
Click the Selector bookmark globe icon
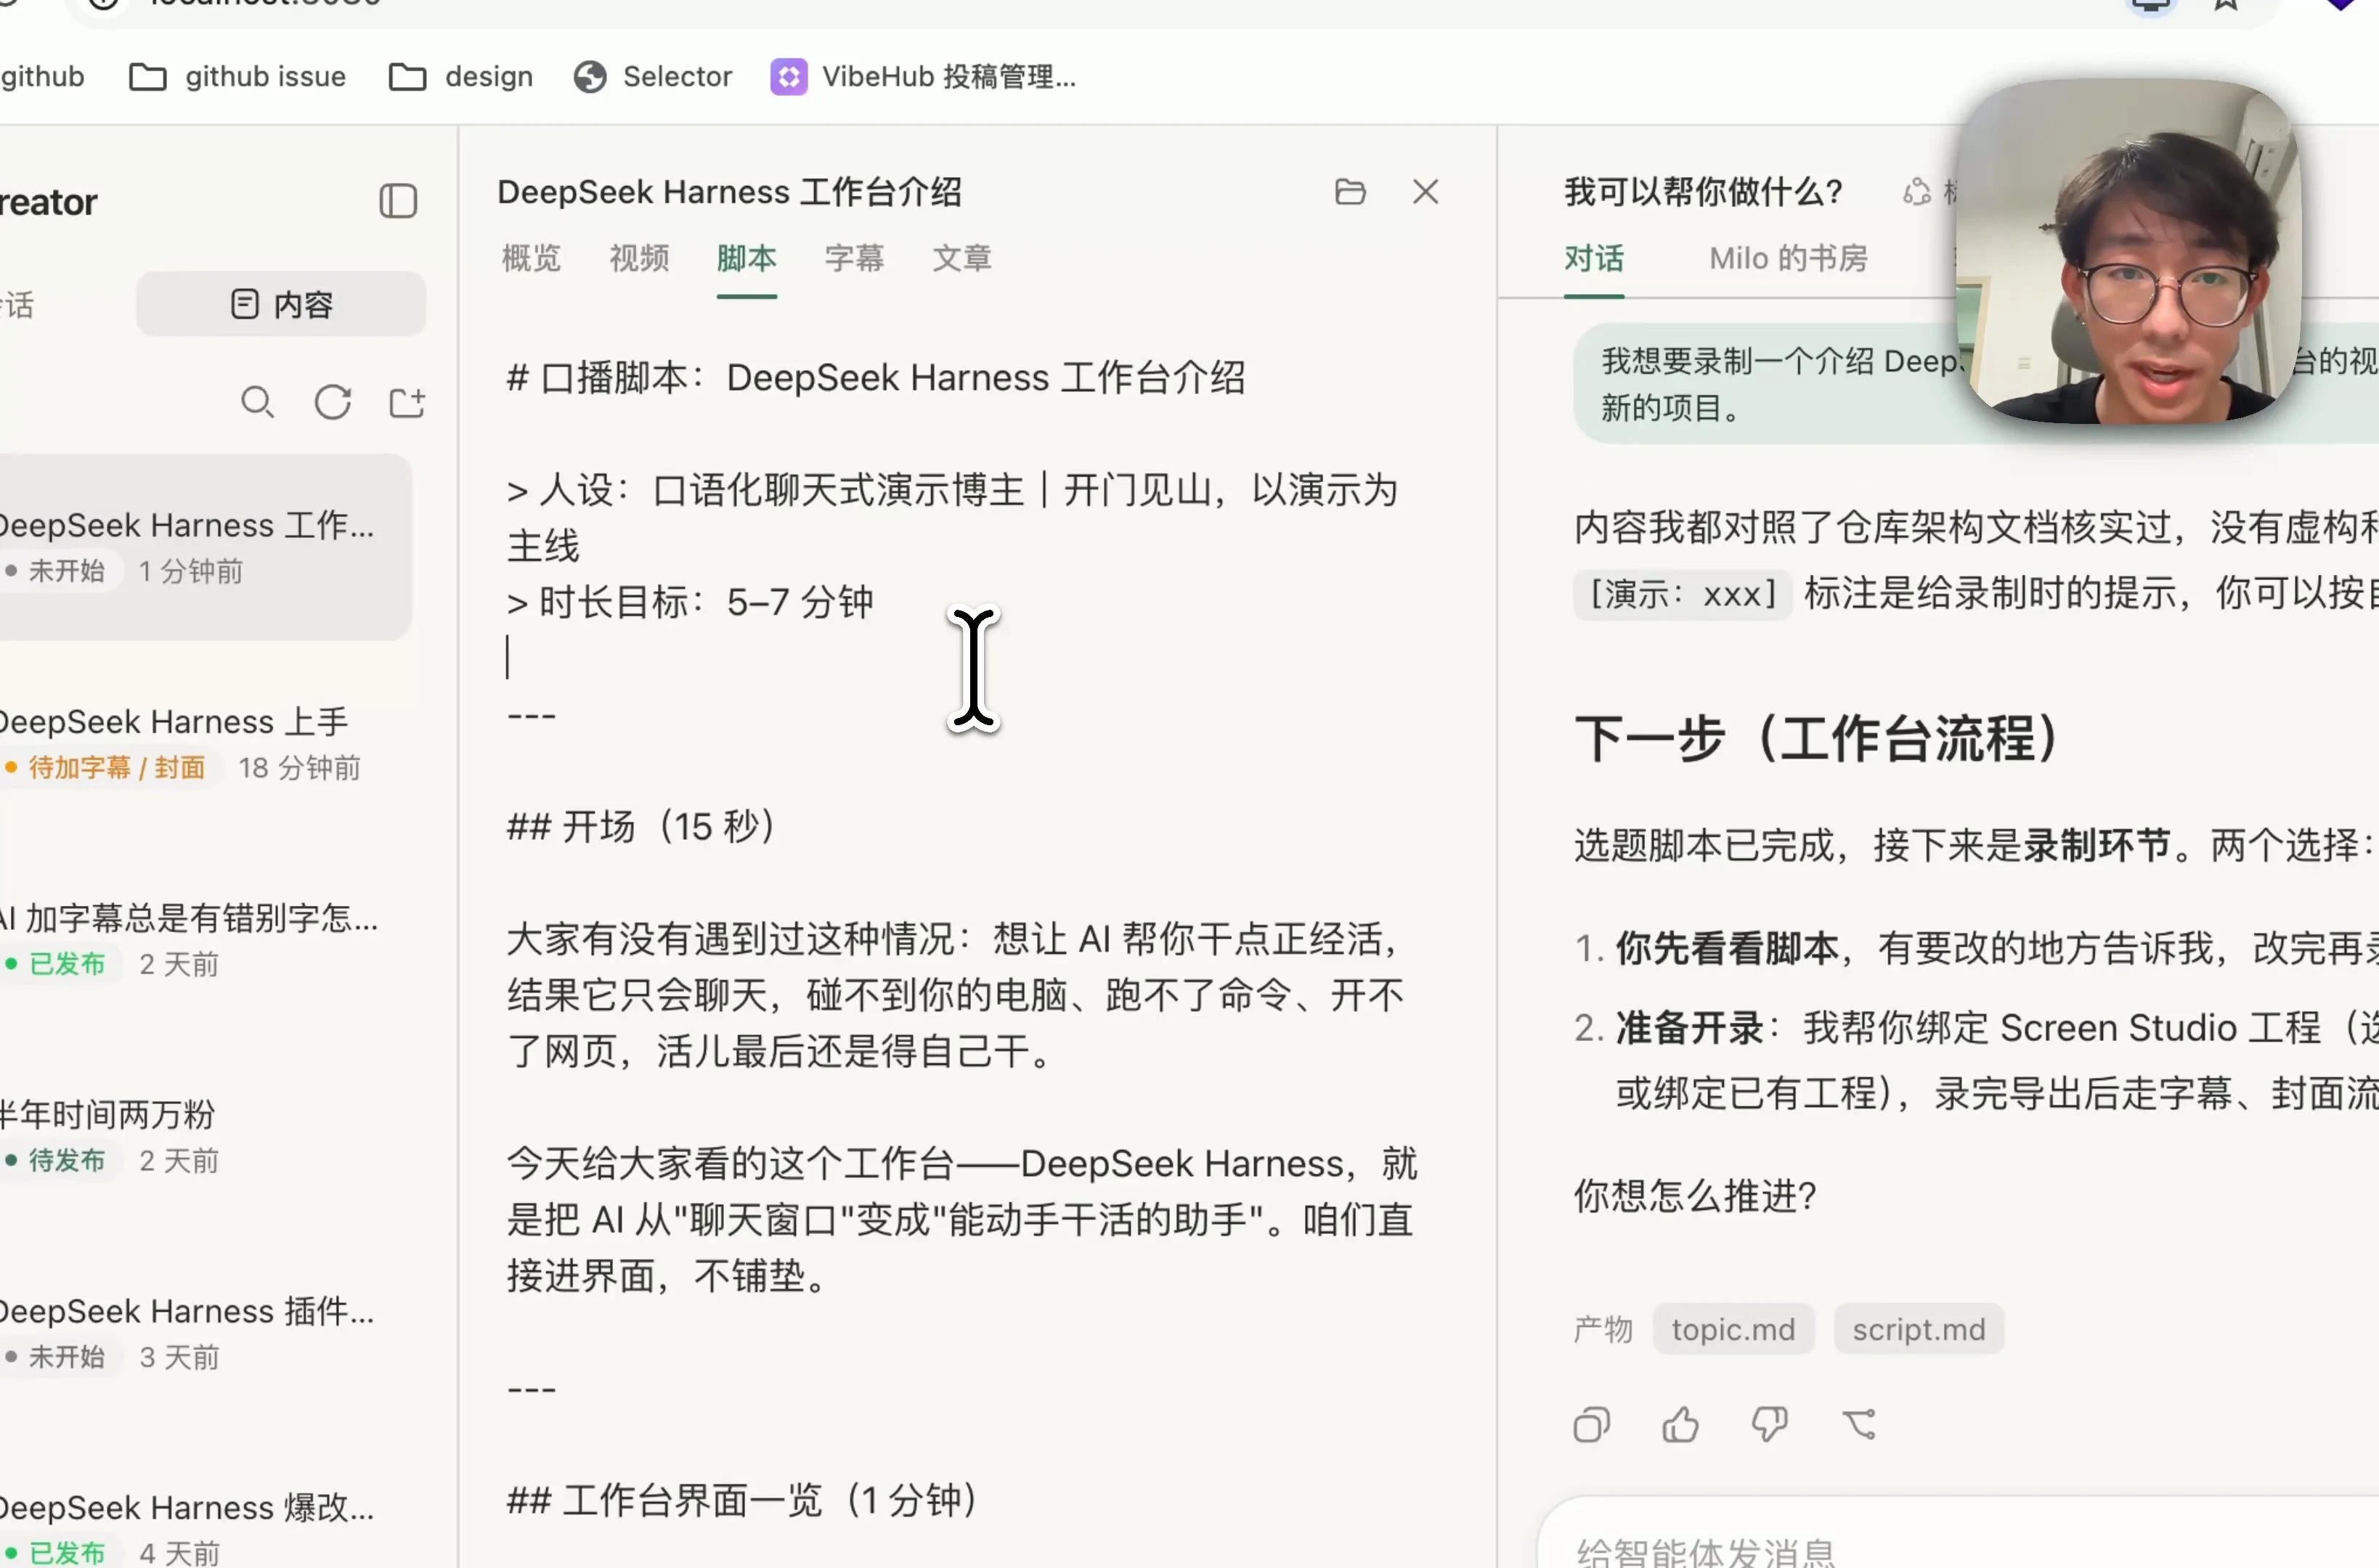(590, 77)
